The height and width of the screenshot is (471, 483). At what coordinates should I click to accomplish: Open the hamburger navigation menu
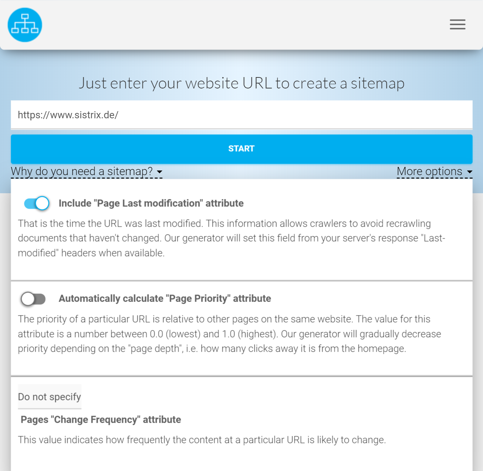[x=457, y=25]
